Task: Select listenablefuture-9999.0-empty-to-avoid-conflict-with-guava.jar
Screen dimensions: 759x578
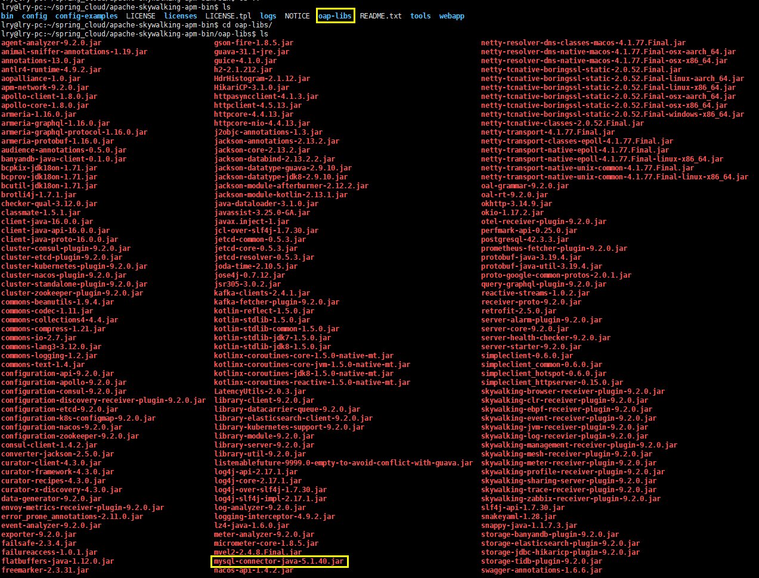Action: point(343,463)
